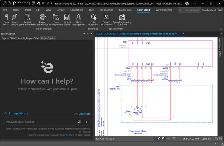Click the zoom magnifier at status bar far right
This screenshot has width=224, height=146.
tap(221, 139)
